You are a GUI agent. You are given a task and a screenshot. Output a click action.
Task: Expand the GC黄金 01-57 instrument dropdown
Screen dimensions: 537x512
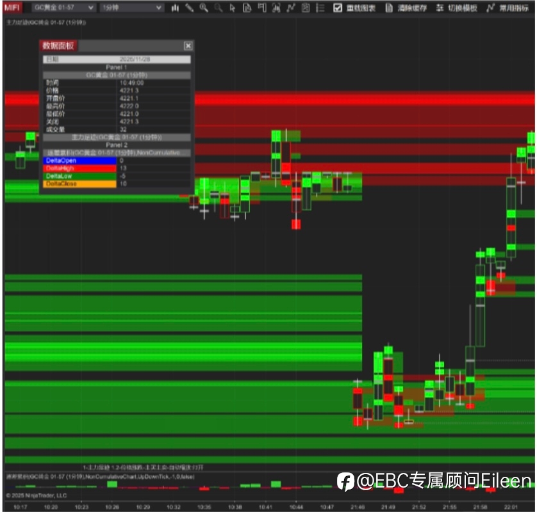pos(63,8)
